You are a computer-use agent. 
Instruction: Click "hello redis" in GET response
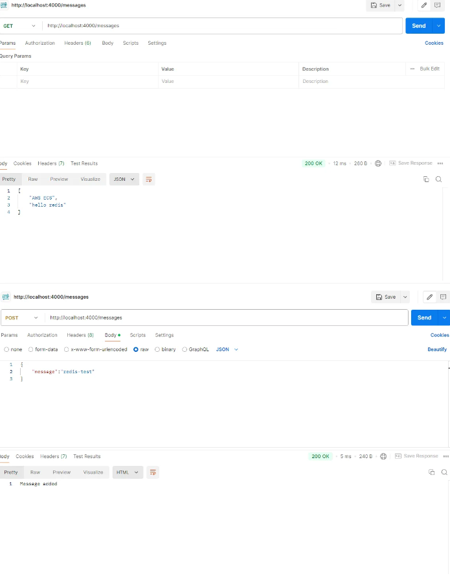[47, 205]
